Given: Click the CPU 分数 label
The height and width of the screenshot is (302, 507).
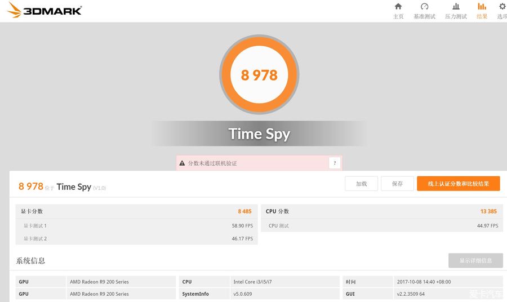Looking at the screenshot, I should click(x=277, y=211).
